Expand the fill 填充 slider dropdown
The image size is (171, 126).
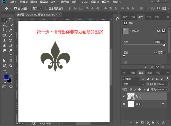coord(167,90)
